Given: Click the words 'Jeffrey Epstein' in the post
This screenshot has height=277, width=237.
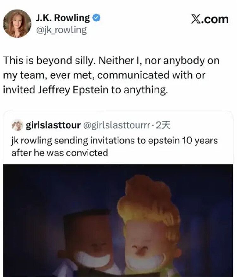Looking at the screenshot, I should 87,90.
